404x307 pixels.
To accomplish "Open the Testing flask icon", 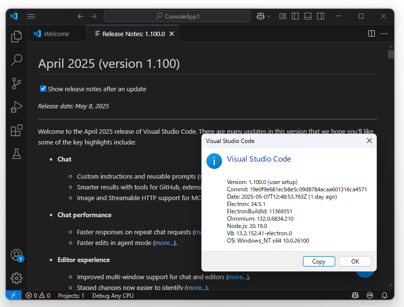I will (x=17, y=154).
